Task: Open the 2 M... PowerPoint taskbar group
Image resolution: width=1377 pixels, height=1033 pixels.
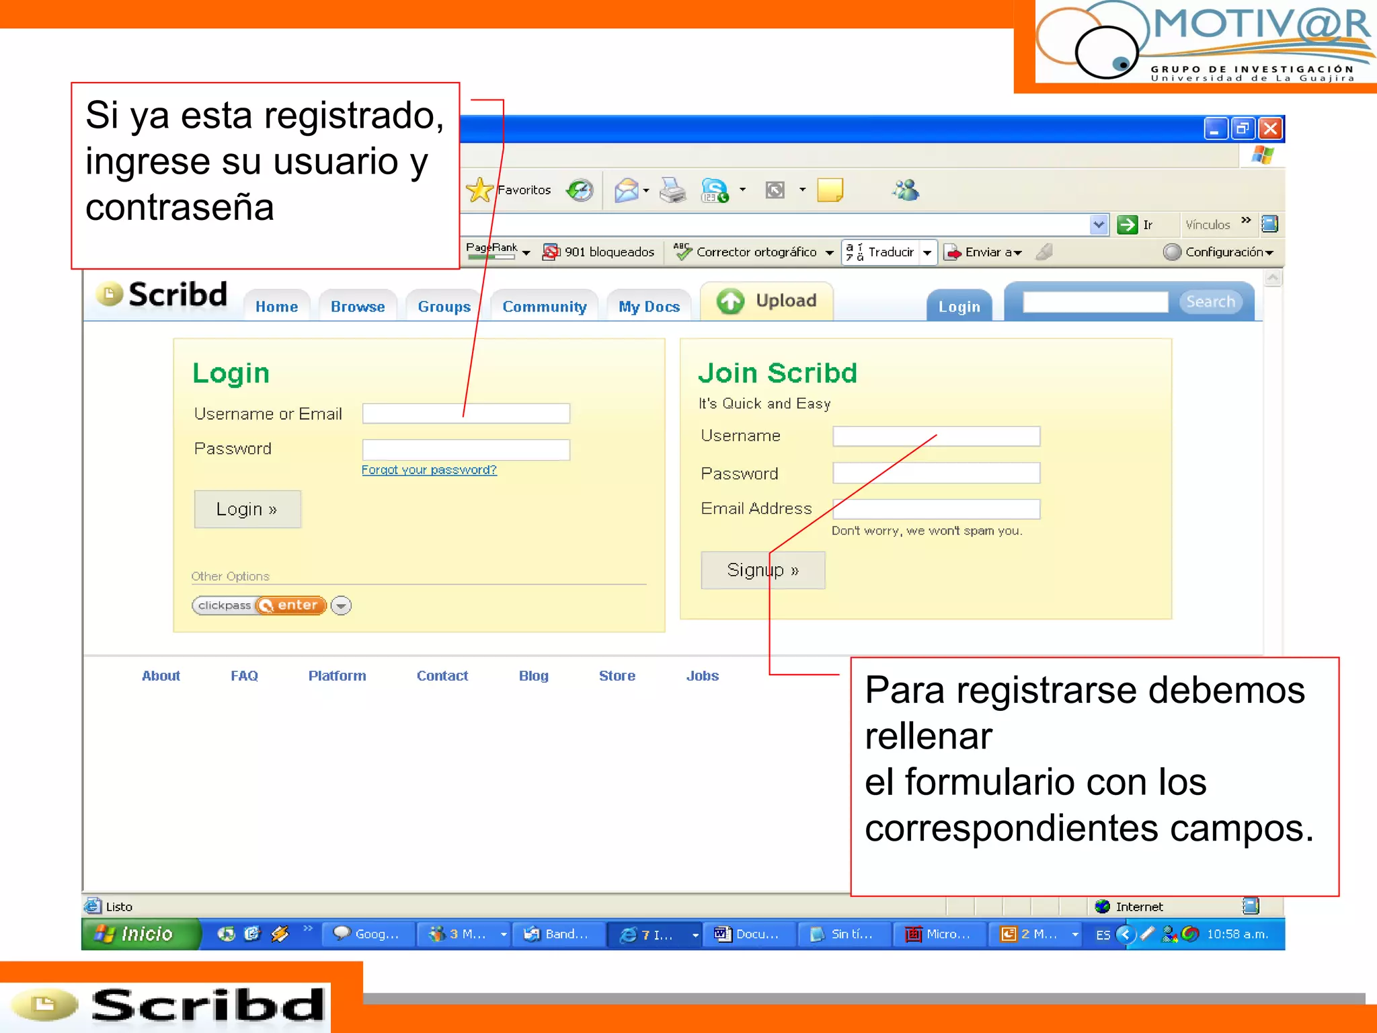Action: coord(1034,934)
